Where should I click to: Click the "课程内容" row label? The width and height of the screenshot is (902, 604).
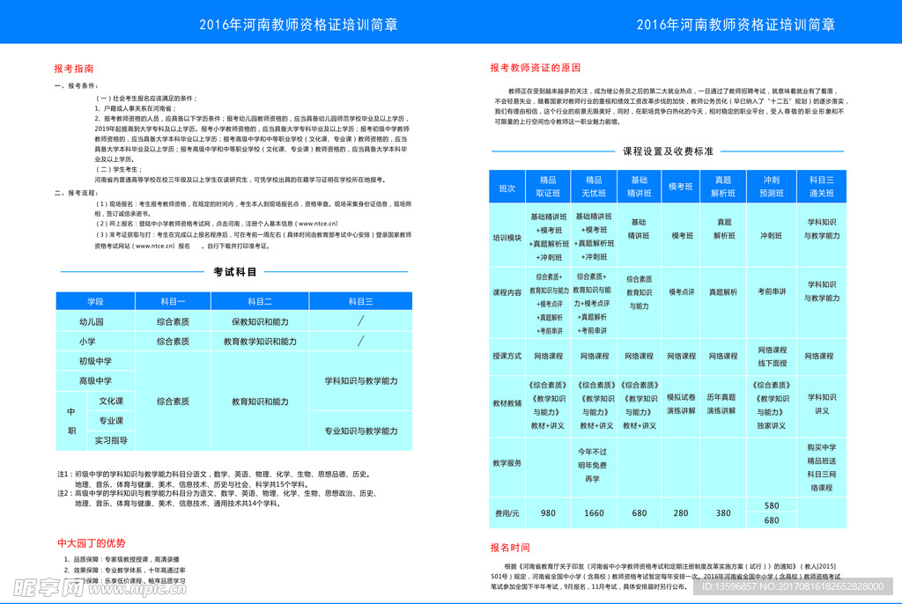click(506, 292)
